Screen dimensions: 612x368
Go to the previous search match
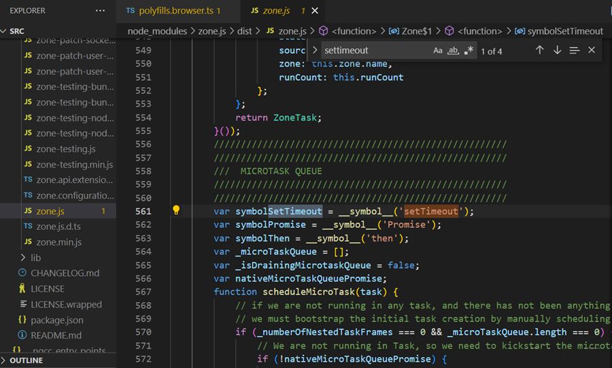540,50
